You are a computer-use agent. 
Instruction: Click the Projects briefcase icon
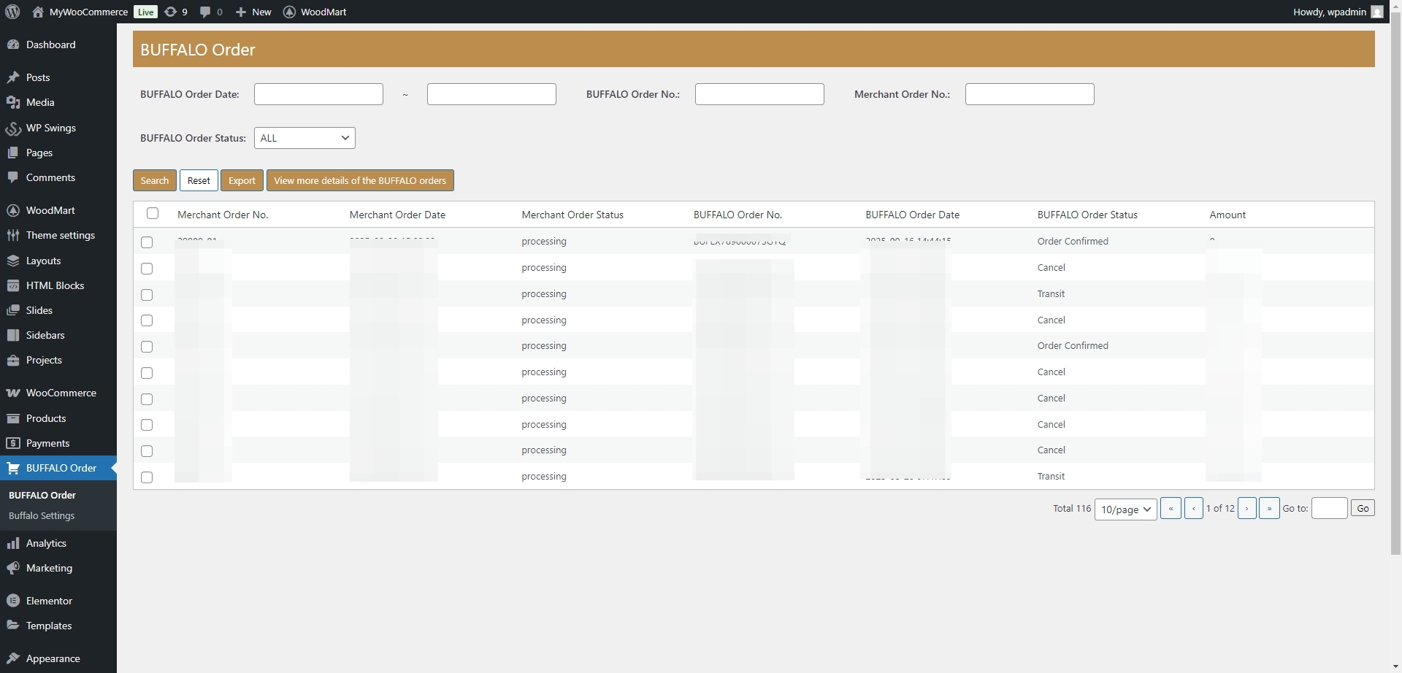pos(13,360)
